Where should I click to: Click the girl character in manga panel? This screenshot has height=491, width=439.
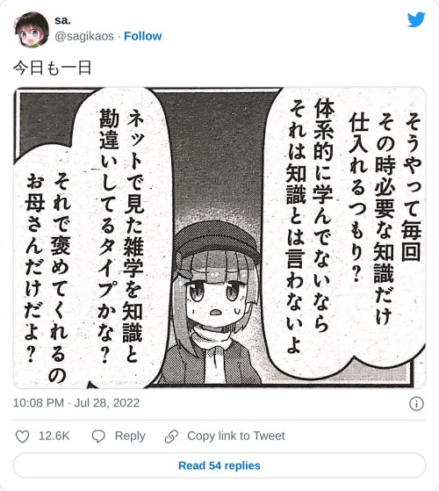[212, 302]
